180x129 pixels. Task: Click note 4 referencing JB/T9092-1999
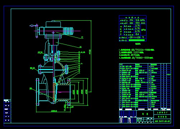tap(136, 58)
